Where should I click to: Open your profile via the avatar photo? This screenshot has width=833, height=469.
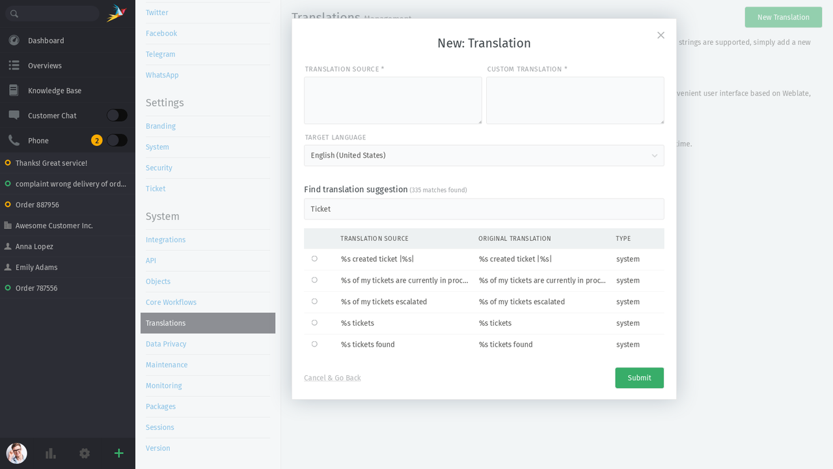click(x=16, y=453)
